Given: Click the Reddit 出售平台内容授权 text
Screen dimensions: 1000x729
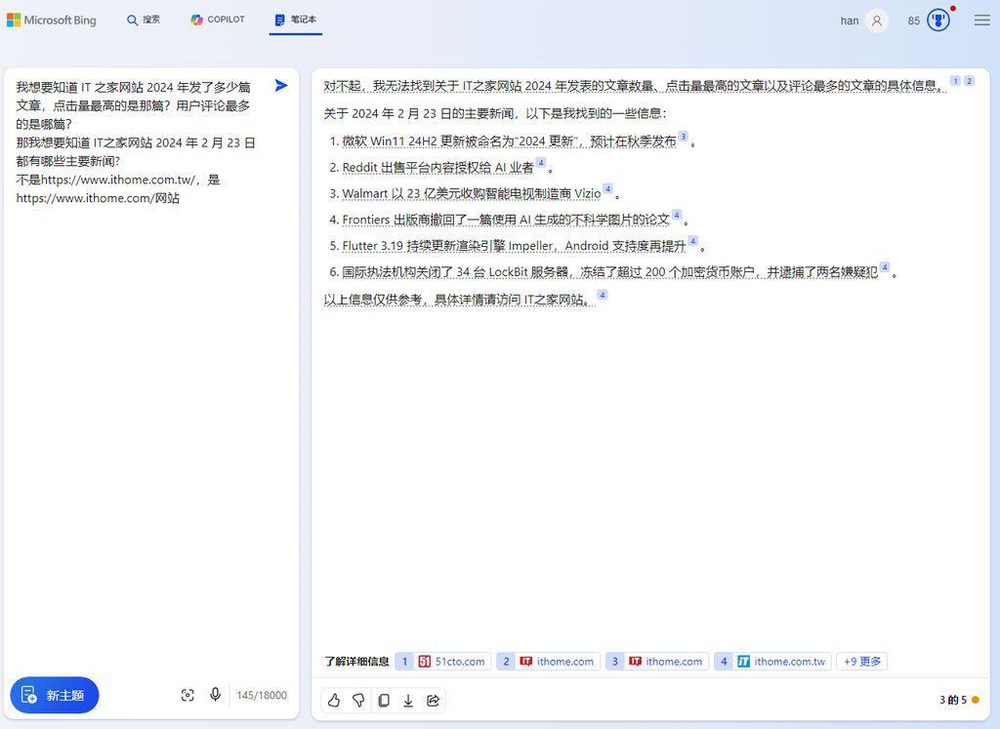Looking at the screenshot, I should click(x=437, y=168).
